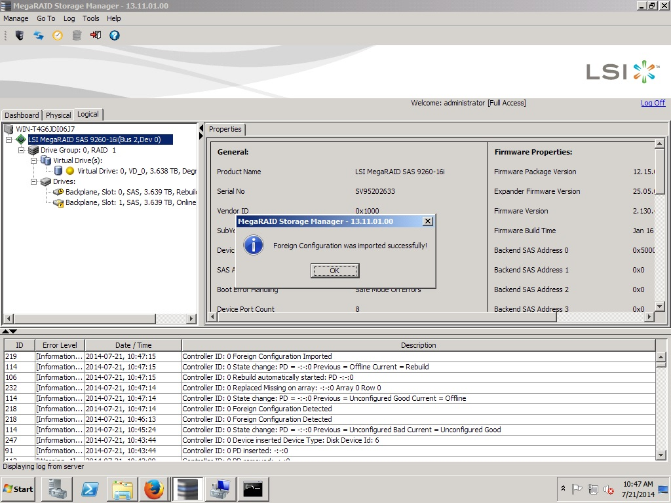Close the foreign configuration dialog
The height and width of the screenshot is (503, 671).
pos(427,221)
